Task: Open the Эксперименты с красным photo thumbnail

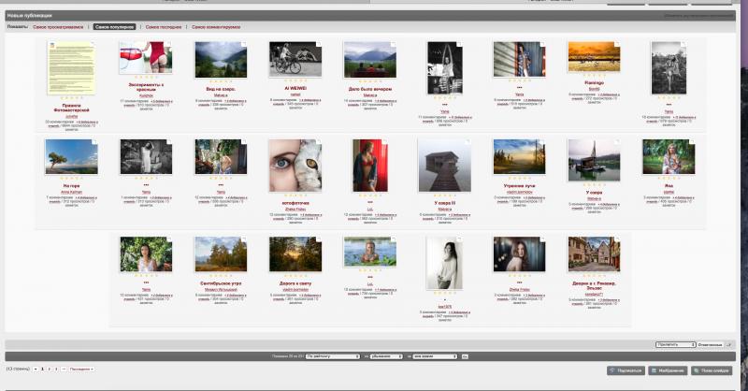Action: (x=146, y=57)
